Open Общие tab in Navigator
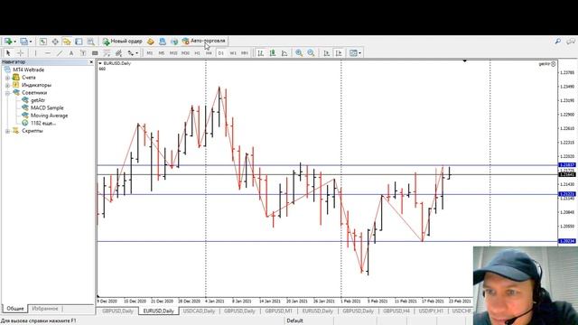 15,309
